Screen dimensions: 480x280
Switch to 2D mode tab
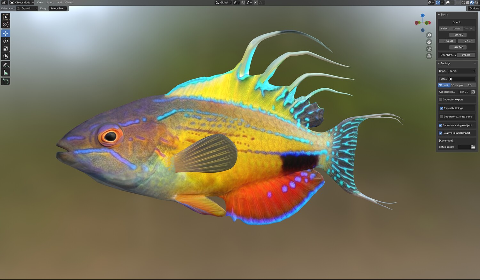coord(470,85)
